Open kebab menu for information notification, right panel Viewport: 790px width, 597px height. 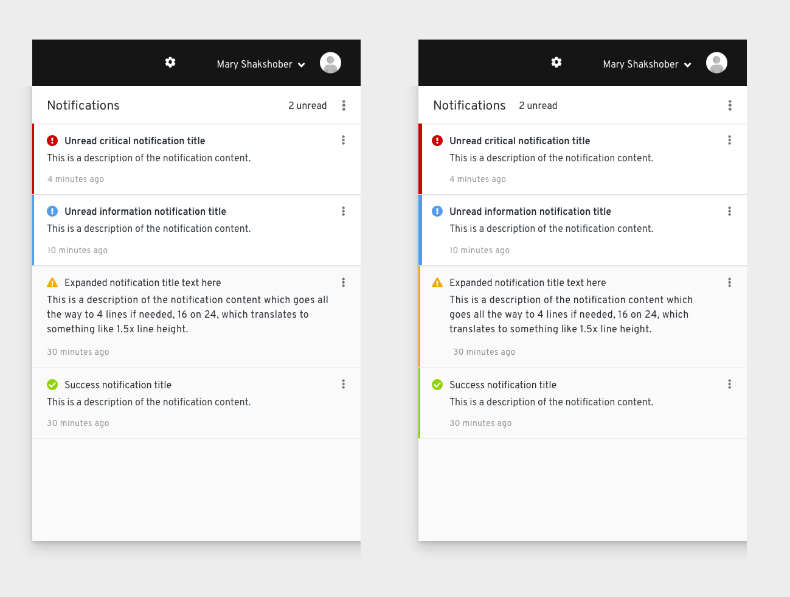(730, 211)
